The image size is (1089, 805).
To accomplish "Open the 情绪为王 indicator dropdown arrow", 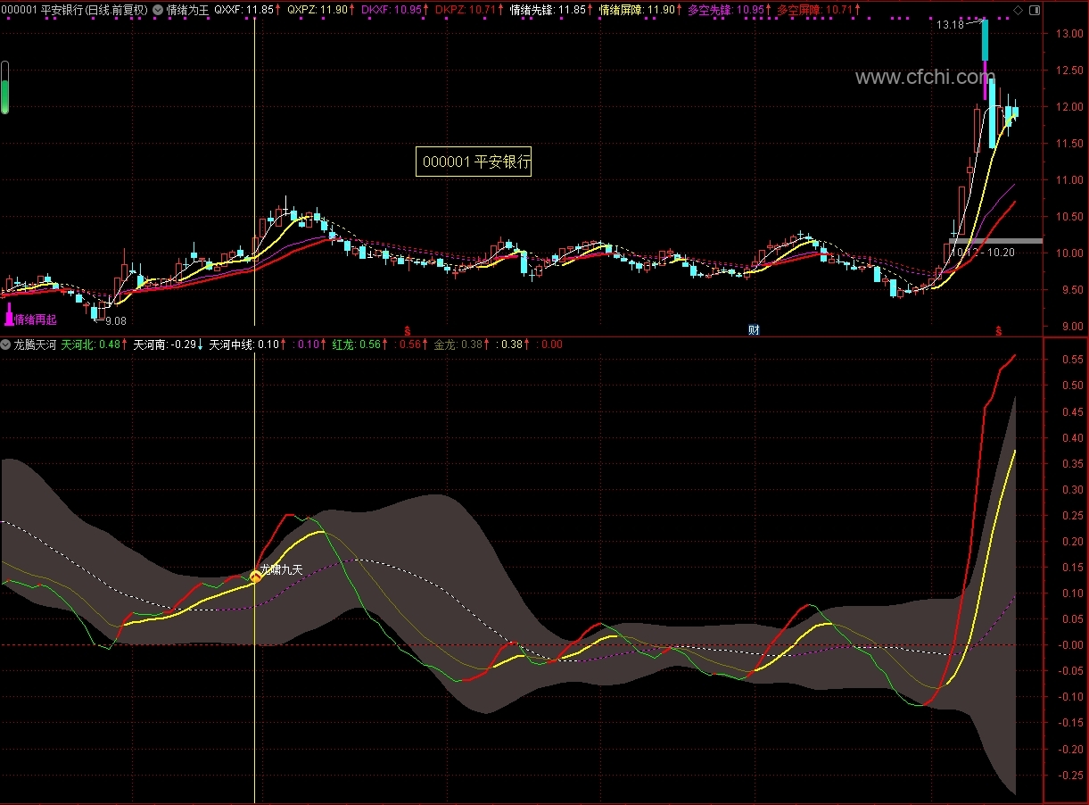I will [x=158, y=10].
